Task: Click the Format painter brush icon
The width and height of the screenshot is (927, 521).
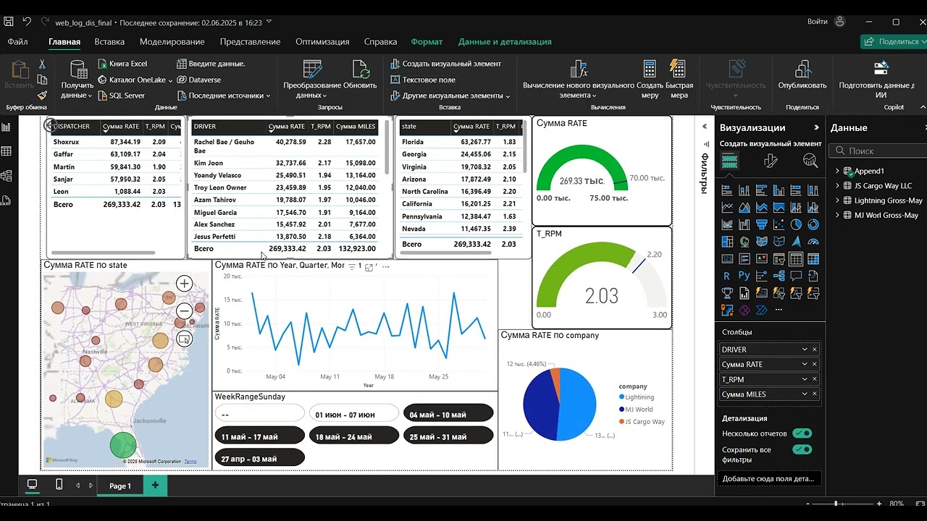Action: (x=42, y=95)
